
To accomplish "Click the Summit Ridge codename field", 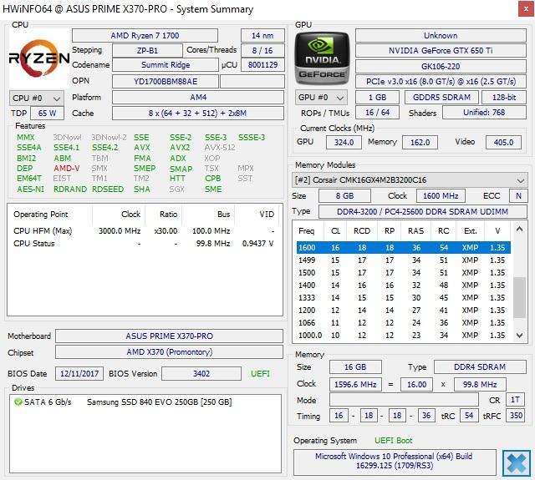I will [x=166, y=65].
